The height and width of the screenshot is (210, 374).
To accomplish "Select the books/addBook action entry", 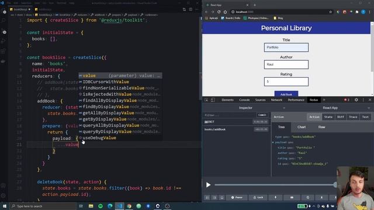I will coord(236,129).
